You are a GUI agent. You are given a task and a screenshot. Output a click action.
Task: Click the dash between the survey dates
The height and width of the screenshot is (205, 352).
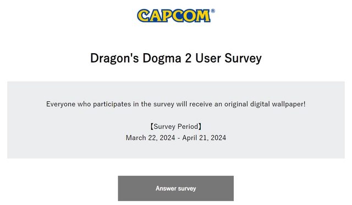pos(179,138)
